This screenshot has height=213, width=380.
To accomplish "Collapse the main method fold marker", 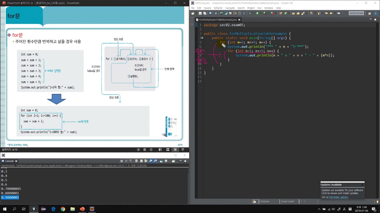I will point(202,38).
